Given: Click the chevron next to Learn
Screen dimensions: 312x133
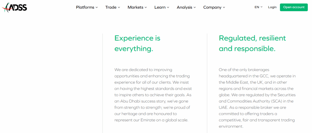Looking at the screenshot, I should 168,8.
